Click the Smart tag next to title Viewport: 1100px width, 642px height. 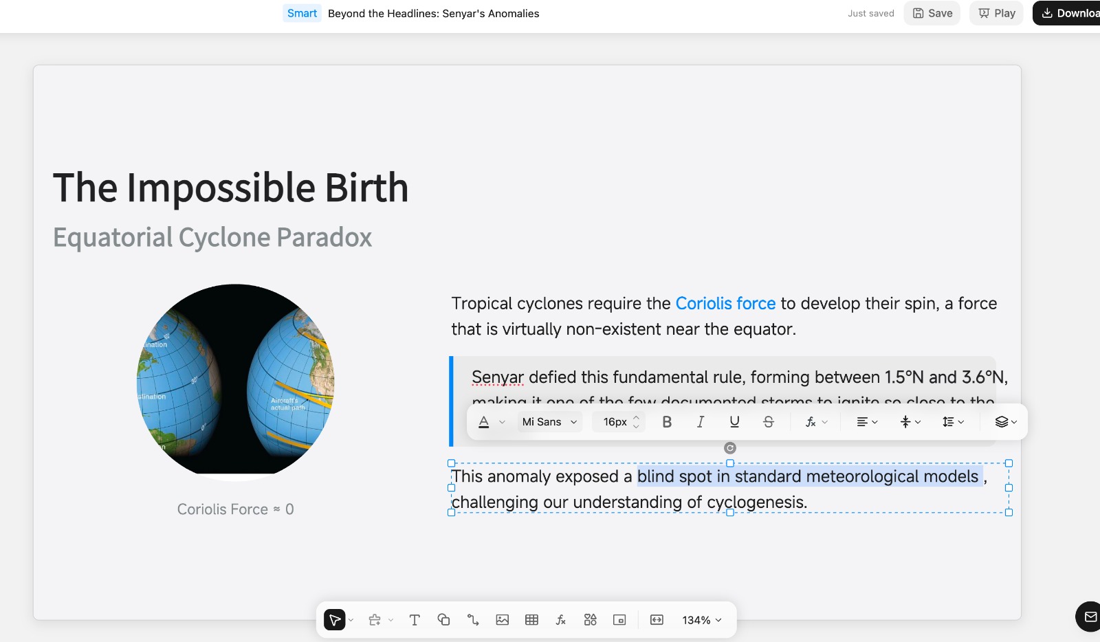click(302, 13)
